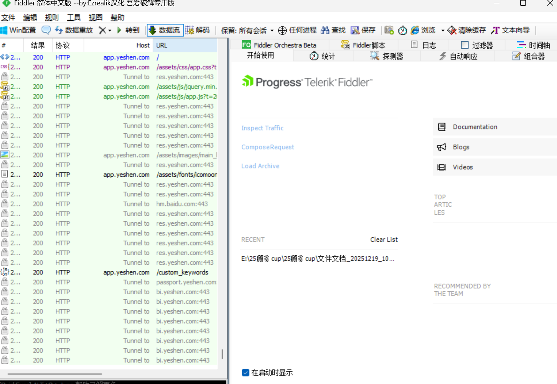Switch to the 日志 log tab
Viewport: 557px width, 384px height.
(x=424, y=45)
